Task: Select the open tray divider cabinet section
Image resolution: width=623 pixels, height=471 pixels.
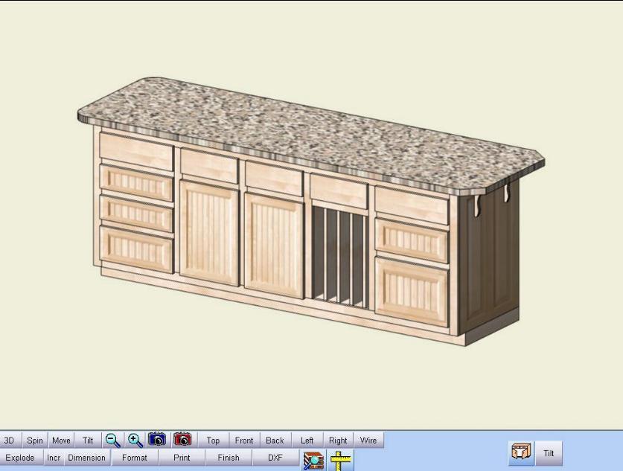Action: (339, 255)
